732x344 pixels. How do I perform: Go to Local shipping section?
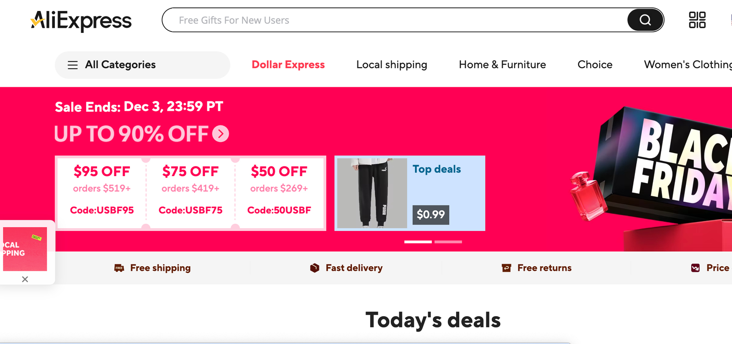(392, 65)
